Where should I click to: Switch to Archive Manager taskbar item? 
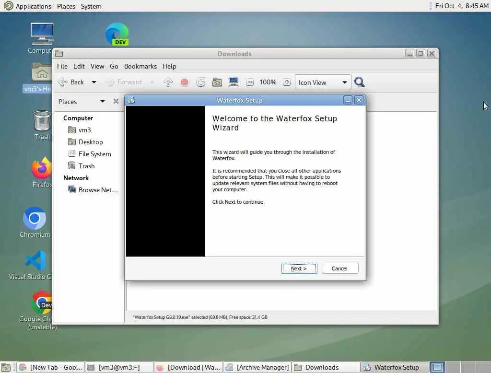click(257, 367)
